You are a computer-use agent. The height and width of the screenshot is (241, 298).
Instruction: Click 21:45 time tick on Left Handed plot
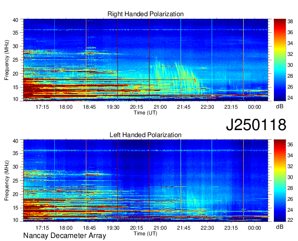(x=184, y=228)
